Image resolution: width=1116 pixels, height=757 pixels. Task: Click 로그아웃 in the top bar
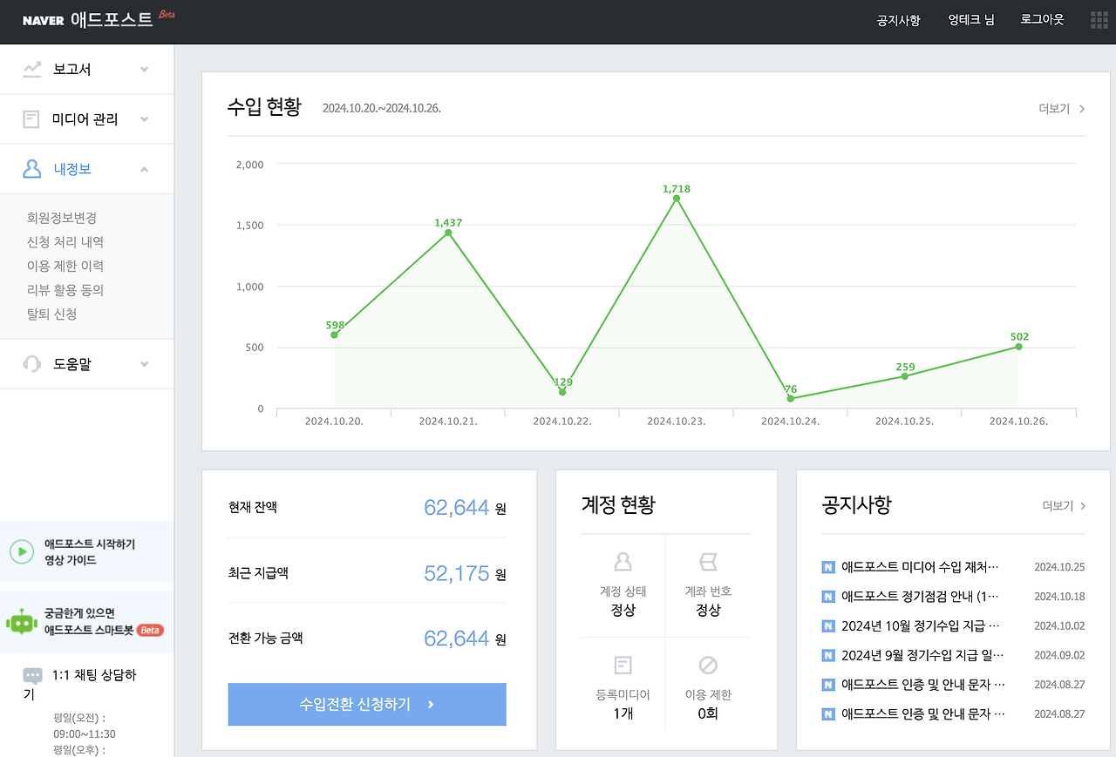[x=1042, y=20]
